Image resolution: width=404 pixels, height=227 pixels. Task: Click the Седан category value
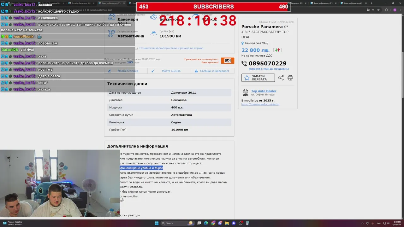tap(176, 122)
